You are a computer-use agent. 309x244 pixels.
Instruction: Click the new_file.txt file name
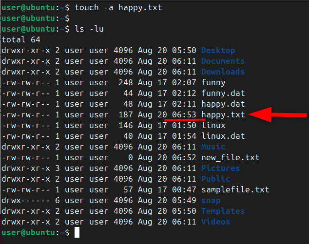click(230, 158)
